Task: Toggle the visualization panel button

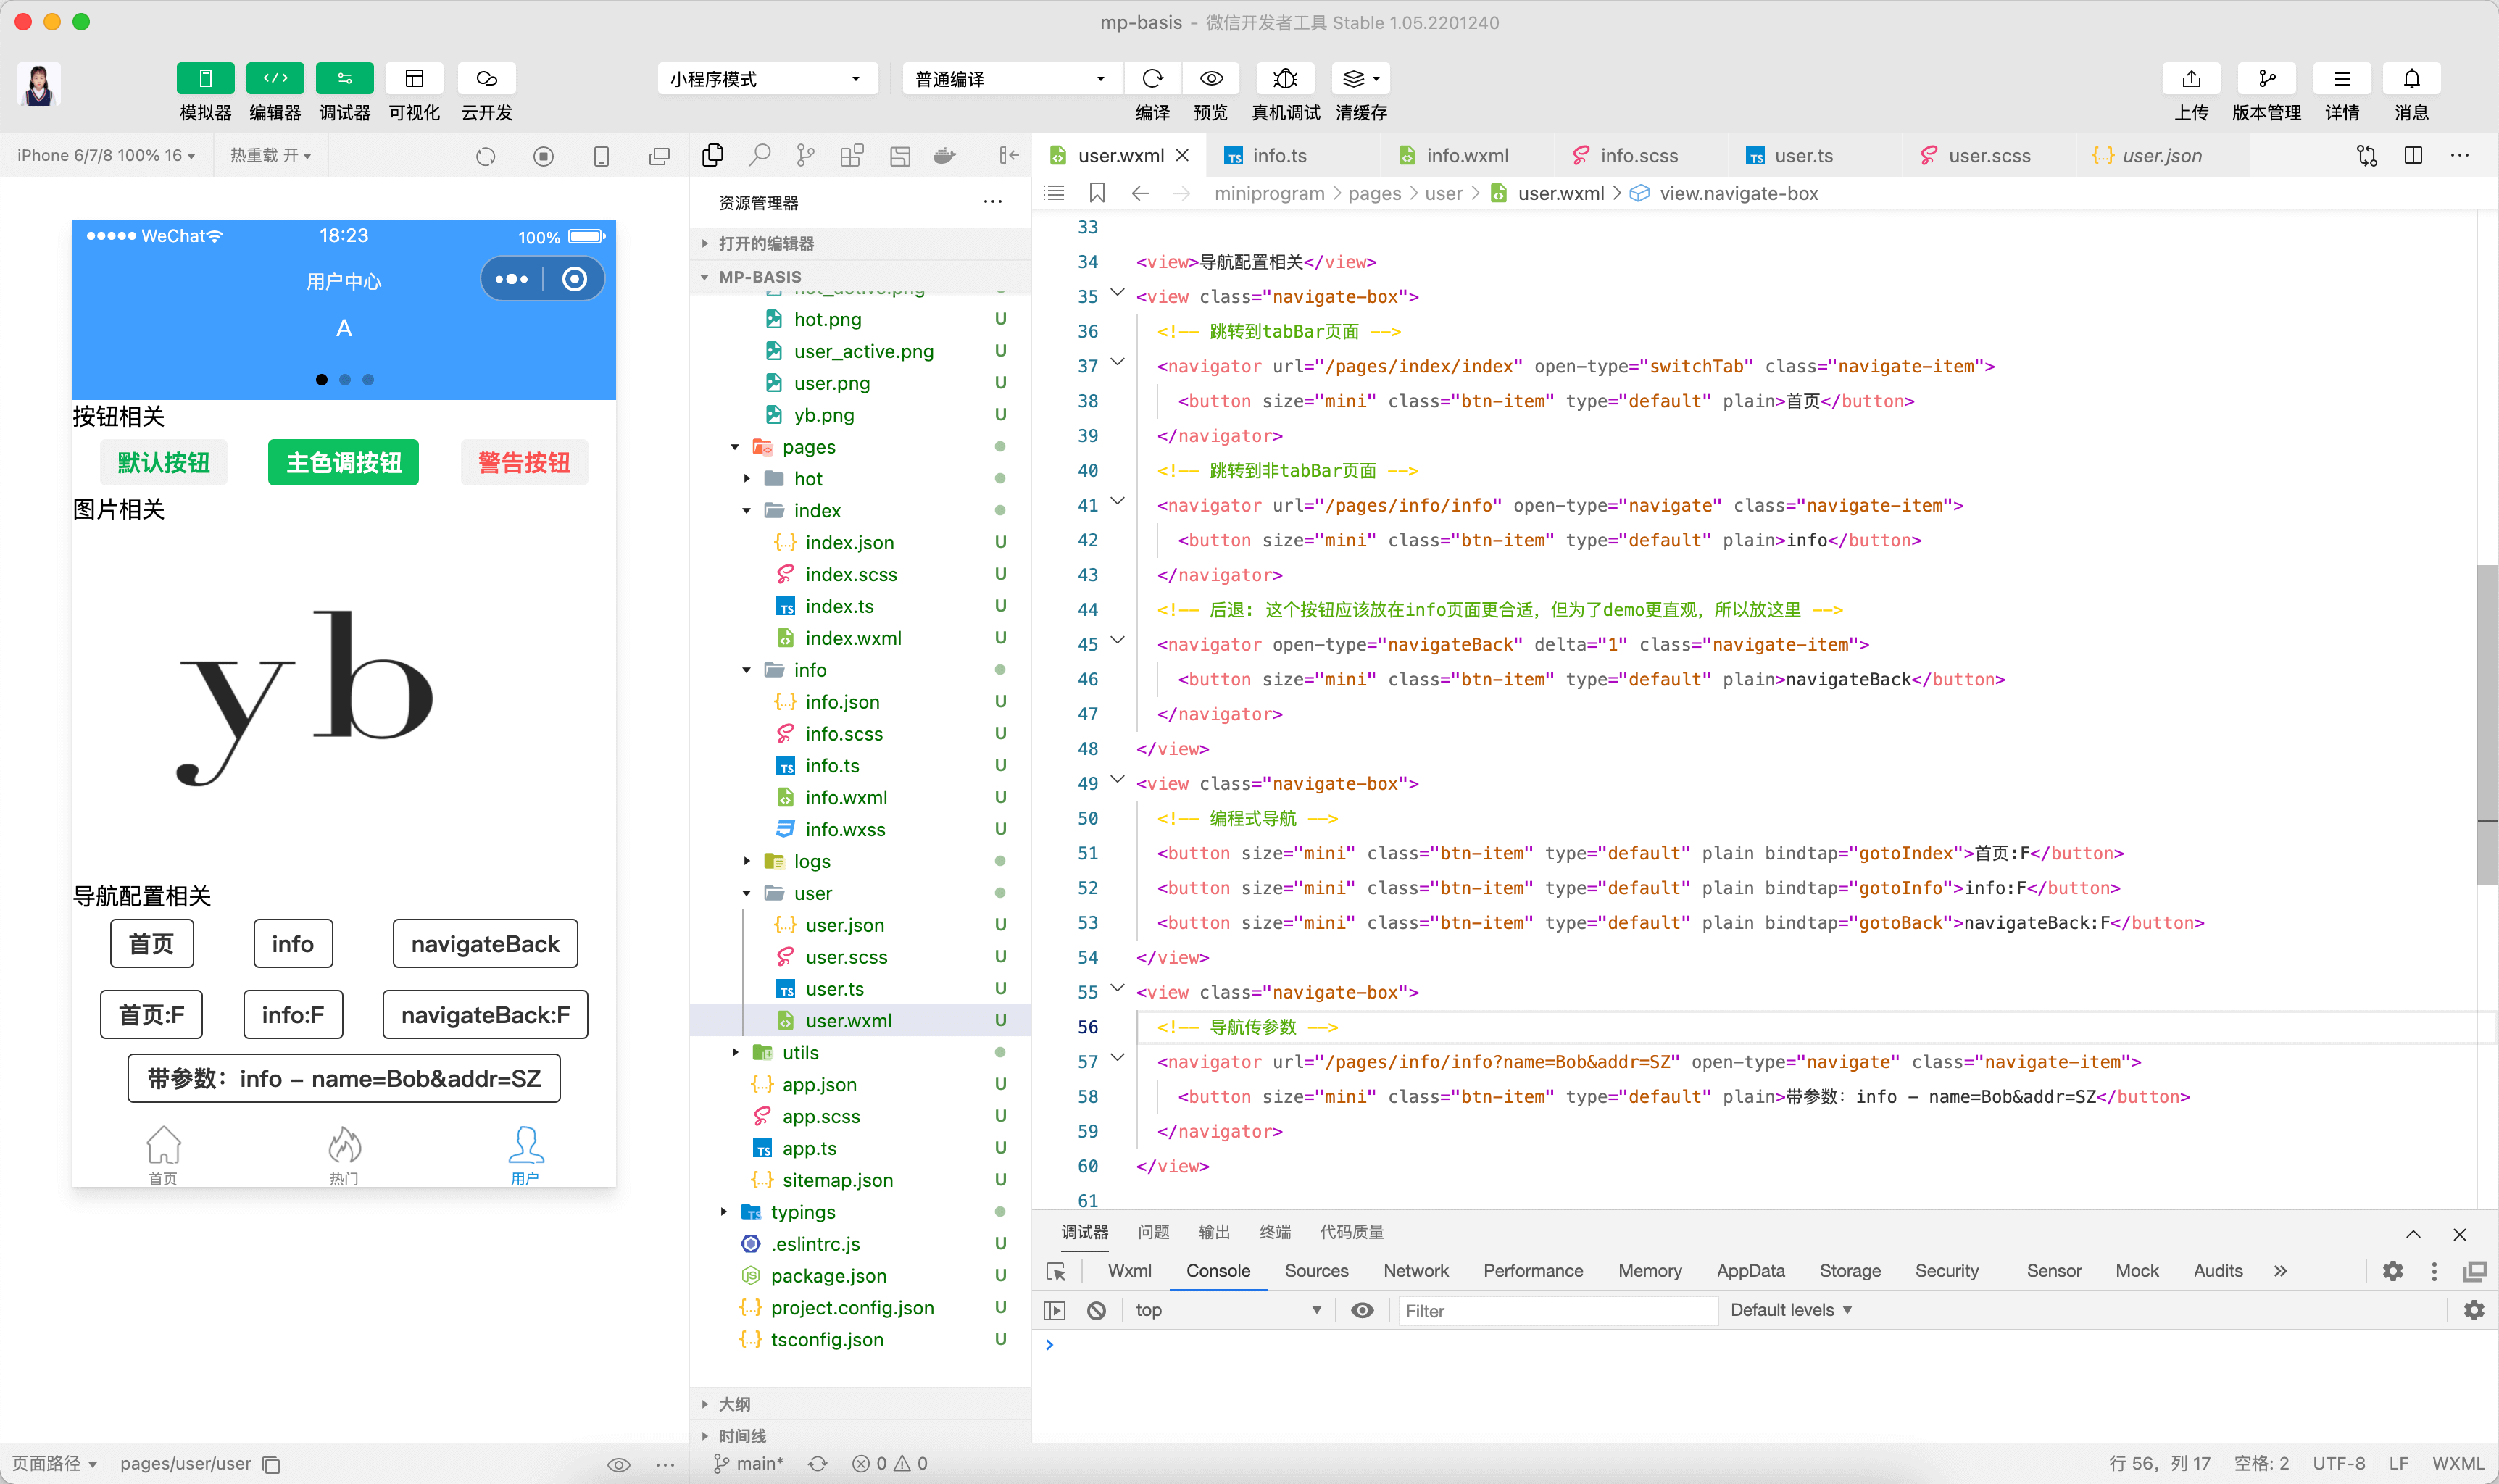Action: [x=414, y=79]
